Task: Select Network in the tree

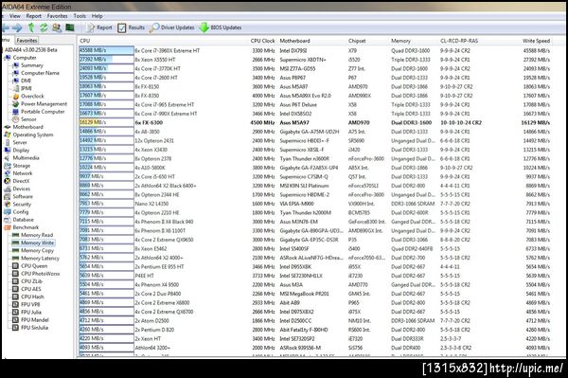Action: click(23, 173)
